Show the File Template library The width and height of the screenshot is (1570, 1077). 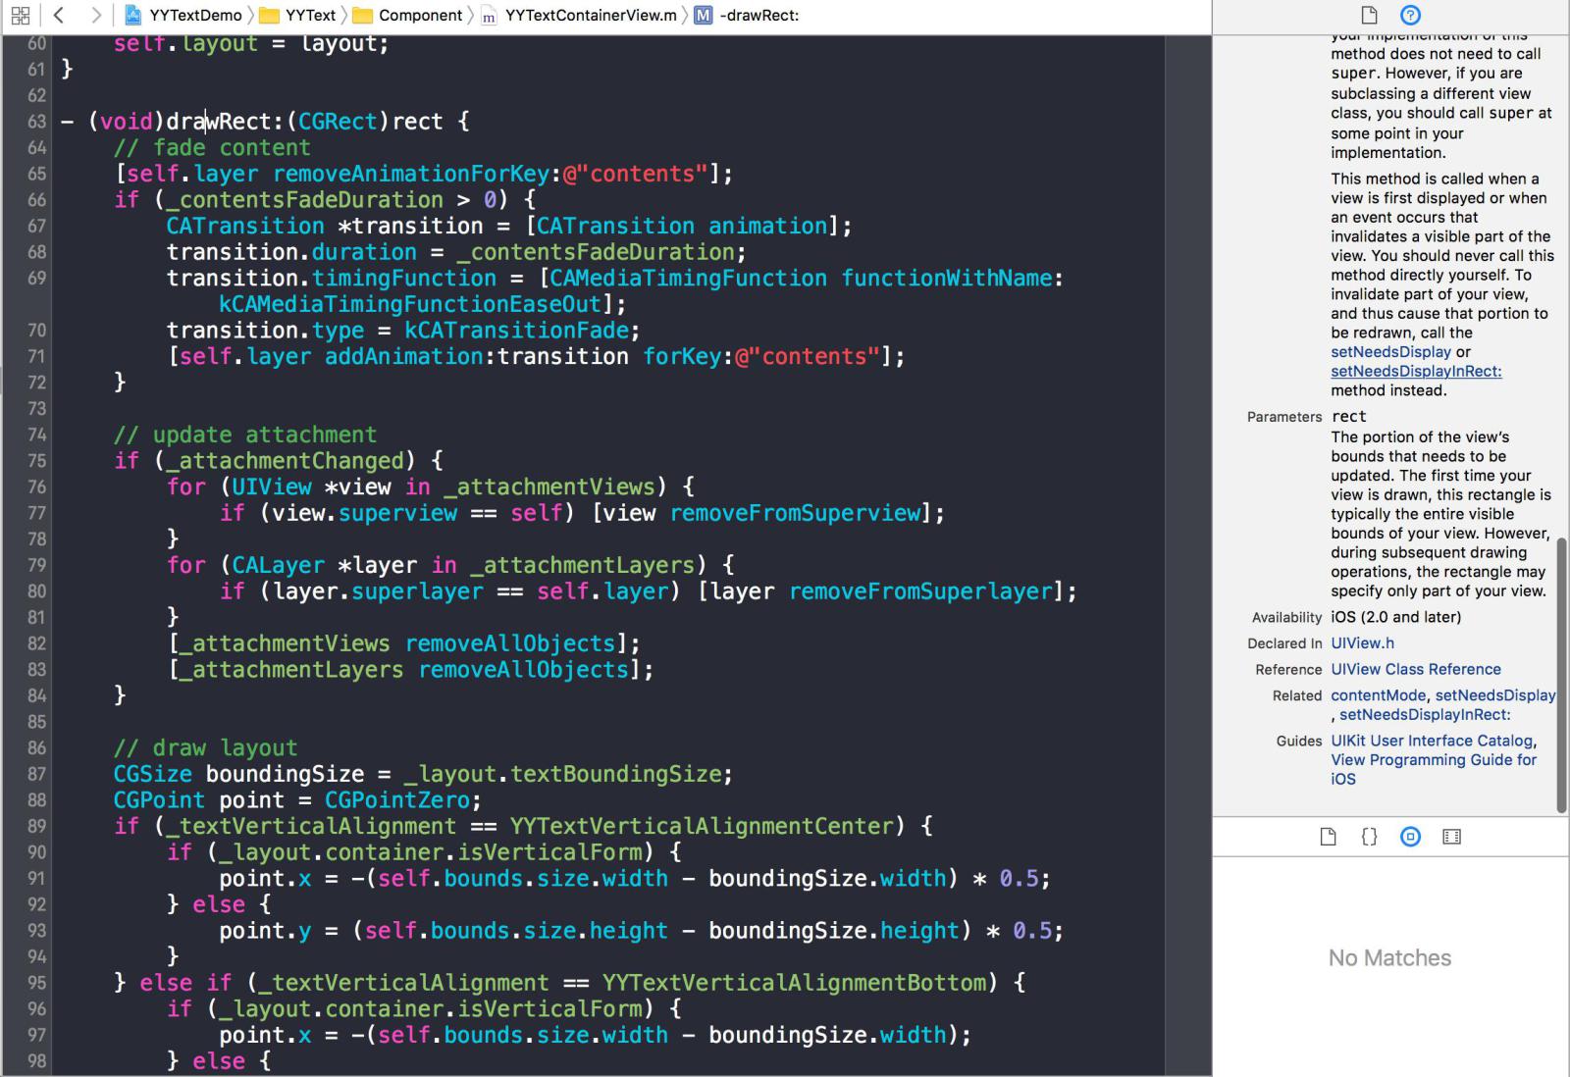pos(1328,837)
